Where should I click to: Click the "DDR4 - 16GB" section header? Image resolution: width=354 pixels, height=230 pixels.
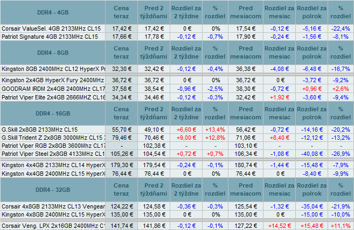coord(53,113)
